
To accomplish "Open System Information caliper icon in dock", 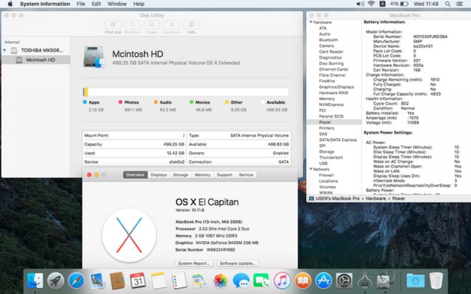I will (x=364, y=281).
